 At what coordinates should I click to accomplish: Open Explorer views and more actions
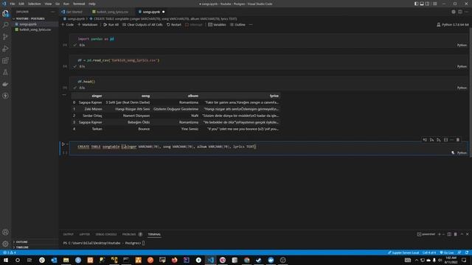[x=53, y=12]
